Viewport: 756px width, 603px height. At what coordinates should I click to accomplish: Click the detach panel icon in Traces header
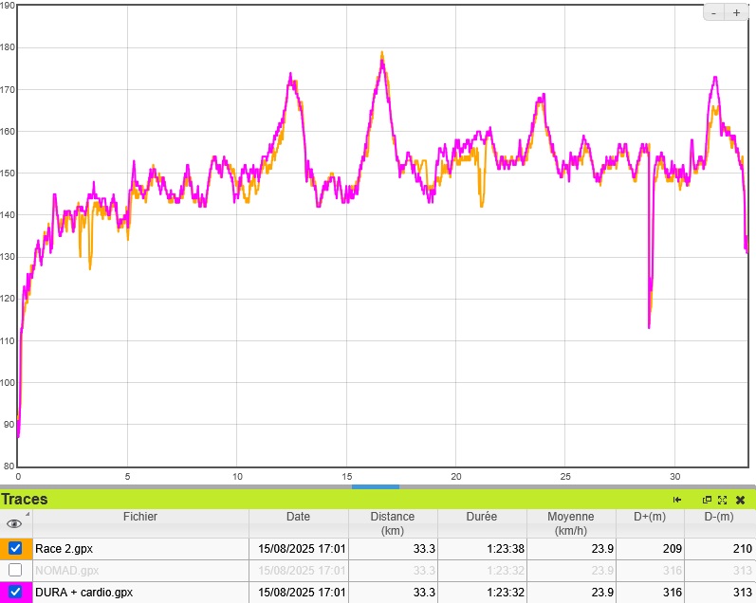pyautogui.click(x=707, y=500)
